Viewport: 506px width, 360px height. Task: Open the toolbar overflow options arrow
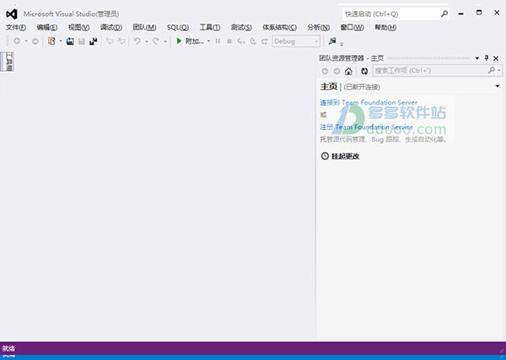pos(342,43)
